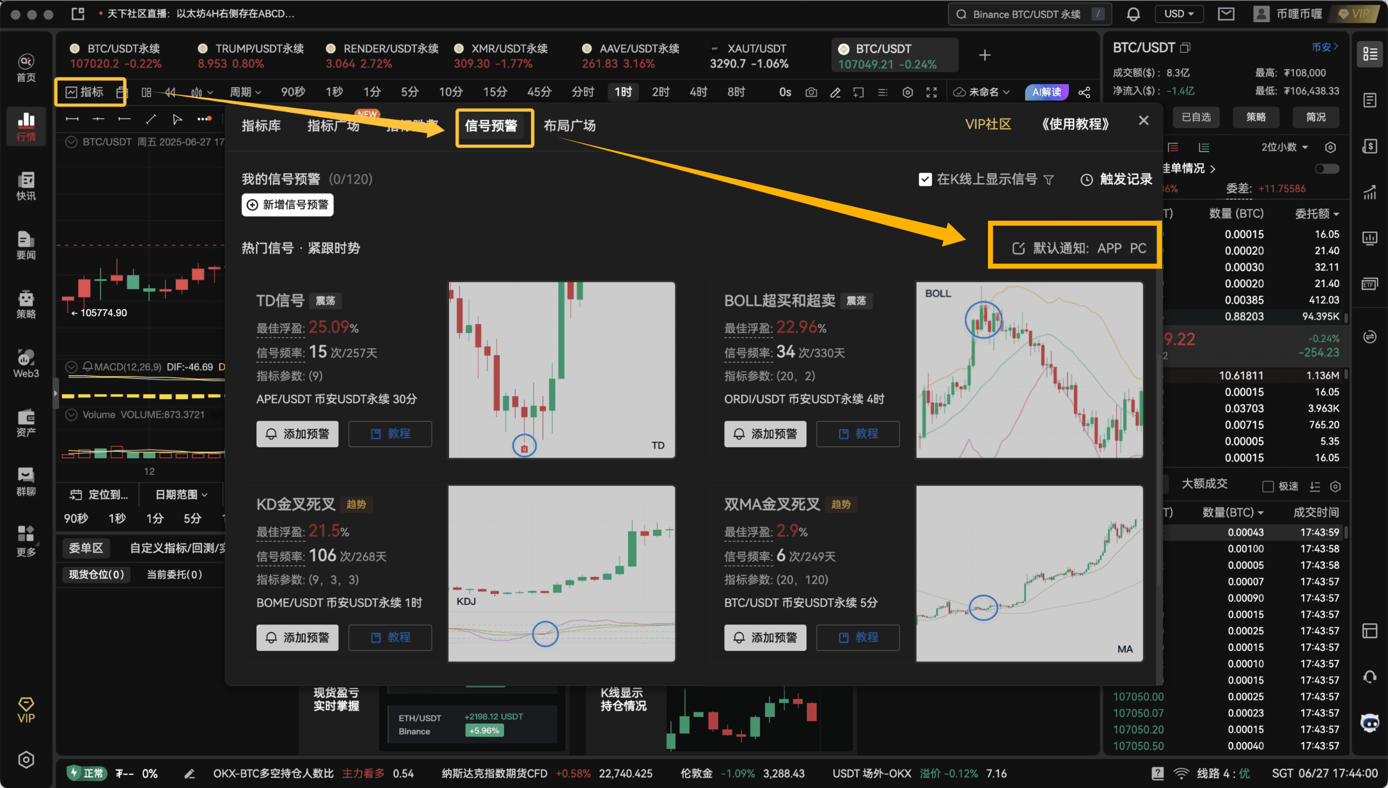Viewport: 1388px width, 788px height.
Task: Open 《使用教程》 link
Action: [x=1075, y=124]
